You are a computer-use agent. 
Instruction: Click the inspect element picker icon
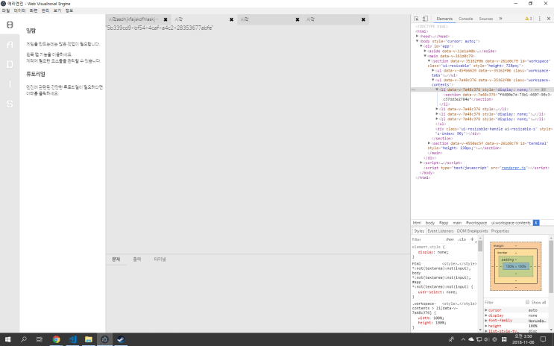click(416, 18)
